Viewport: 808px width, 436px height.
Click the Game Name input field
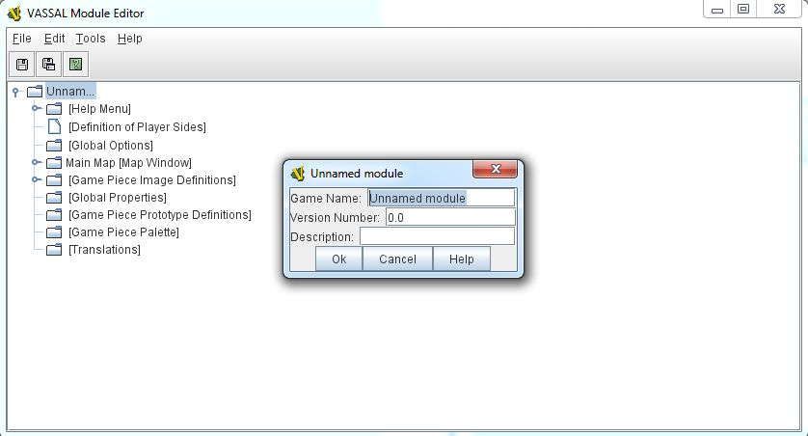click(441, 198)
